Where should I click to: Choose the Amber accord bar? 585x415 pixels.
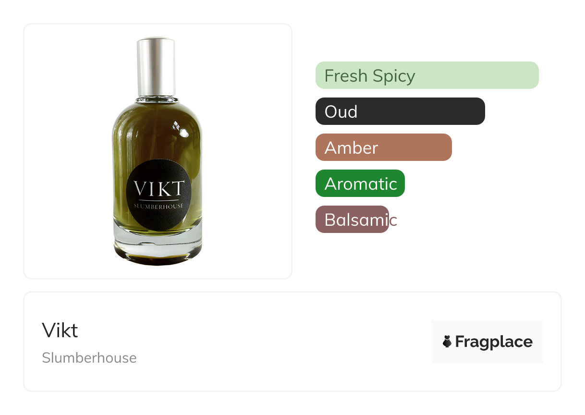[384, 147]
